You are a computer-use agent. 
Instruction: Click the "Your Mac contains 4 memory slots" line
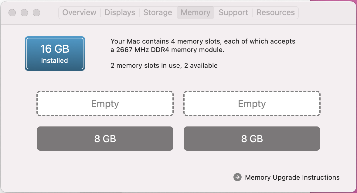coord(203,41)
